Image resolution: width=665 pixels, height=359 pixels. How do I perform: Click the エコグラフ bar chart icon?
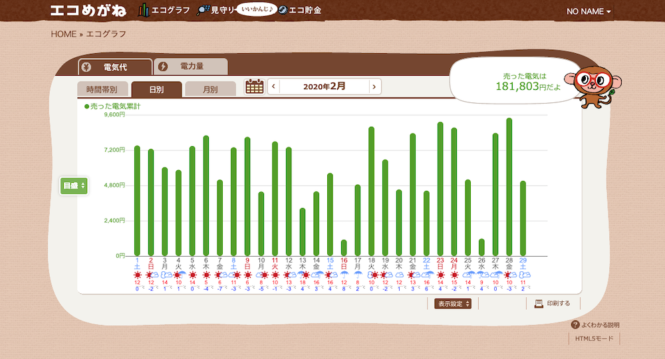[x=144, y=10]
